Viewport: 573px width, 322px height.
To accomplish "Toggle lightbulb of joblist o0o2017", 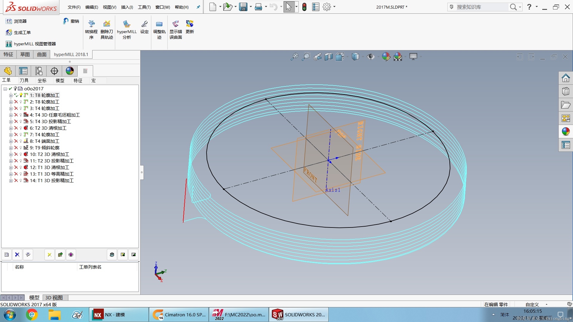I will pyautogui.click(x=15, y=89).
